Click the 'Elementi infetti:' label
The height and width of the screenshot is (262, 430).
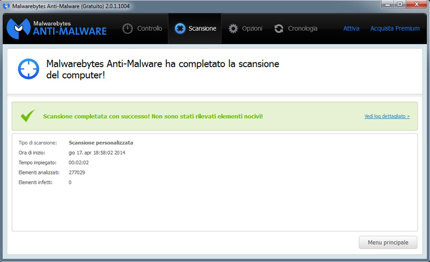[x=35, y=182]
